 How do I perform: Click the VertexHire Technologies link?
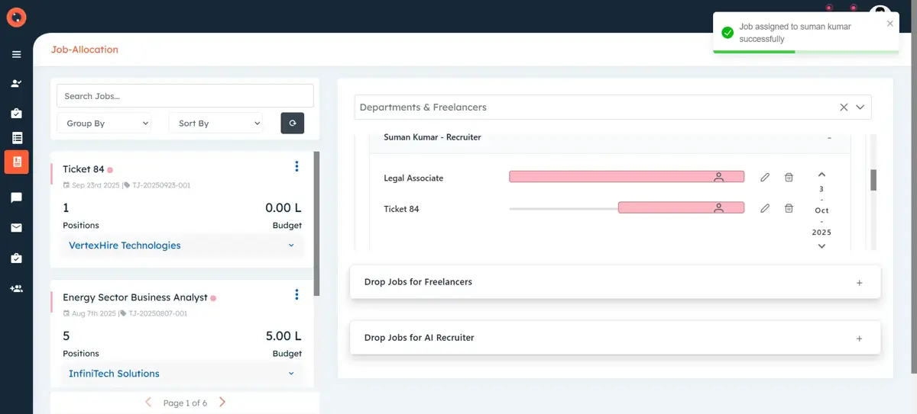click(x=125, y=246)
